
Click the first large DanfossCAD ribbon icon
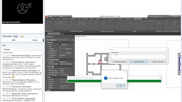(49, 23)
